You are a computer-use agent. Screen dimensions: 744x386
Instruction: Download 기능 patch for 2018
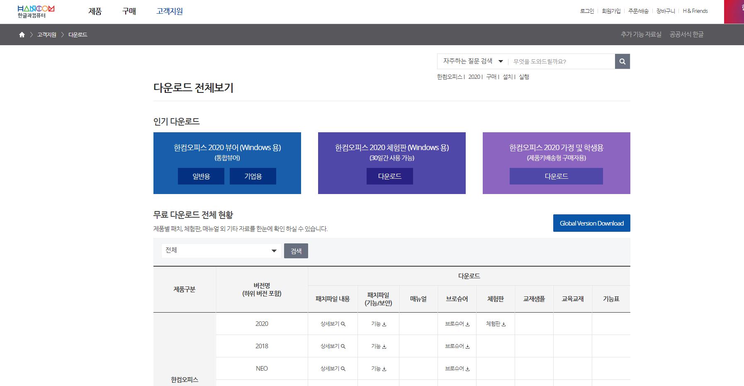(x=378, y=346)
